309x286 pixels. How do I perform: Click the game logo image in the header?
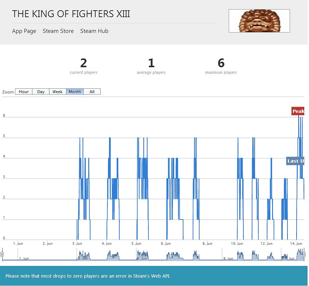[x=259, y=21]
